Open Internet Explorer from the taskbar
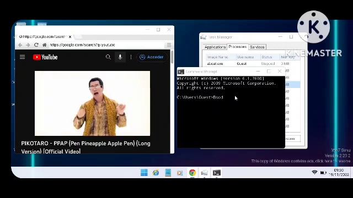Screen dimensions: 353x198 pos(156,173)
